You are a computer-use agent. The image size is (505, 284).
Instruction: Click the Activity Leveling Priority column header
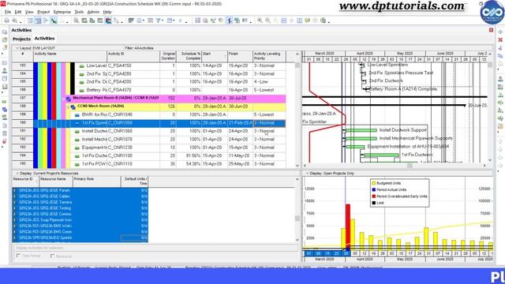point(269,56)
